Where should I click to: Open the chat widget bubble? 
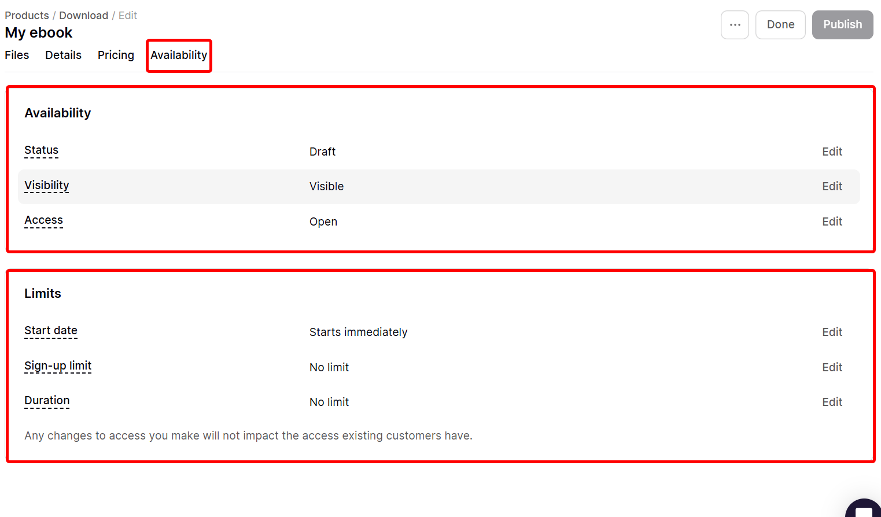pyautogui.click(x=864, y=508)
